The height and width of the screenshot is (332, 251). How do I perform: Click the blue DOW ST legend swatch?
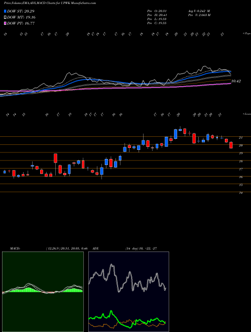pos(5,11)
